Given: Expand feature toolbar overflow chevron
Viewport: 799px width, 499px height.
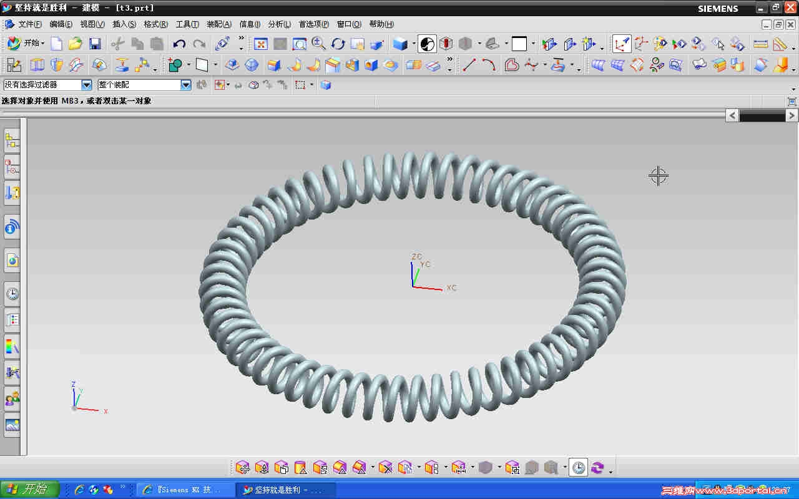Looking at the screenshot, I should (449, 61).
